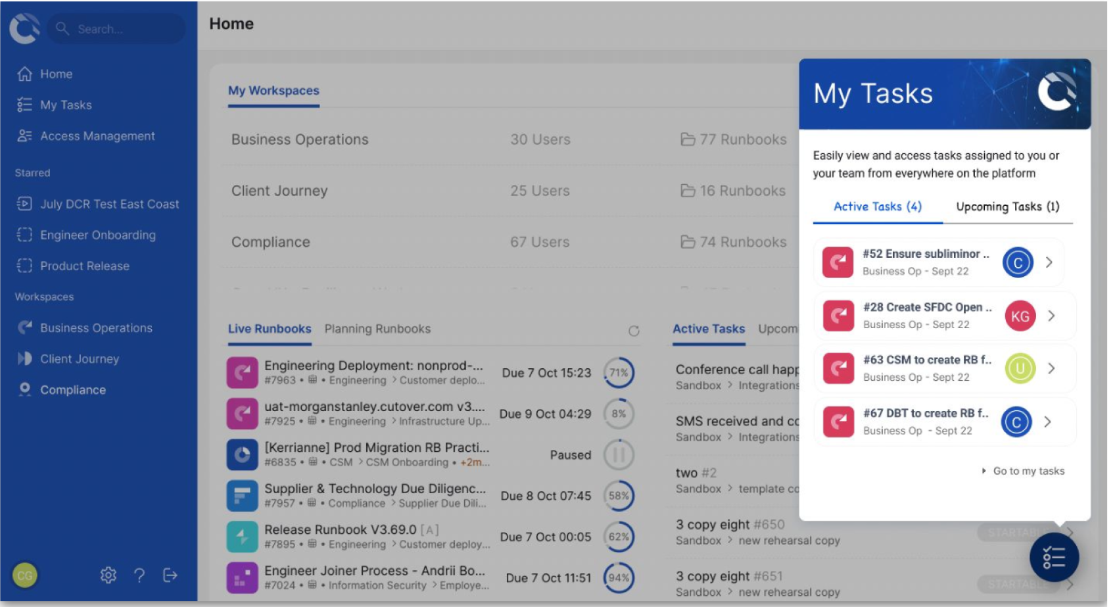Screen dimensions: 1115x607
Task: Open the Client Journey workspace row
Action: [510, 191]
